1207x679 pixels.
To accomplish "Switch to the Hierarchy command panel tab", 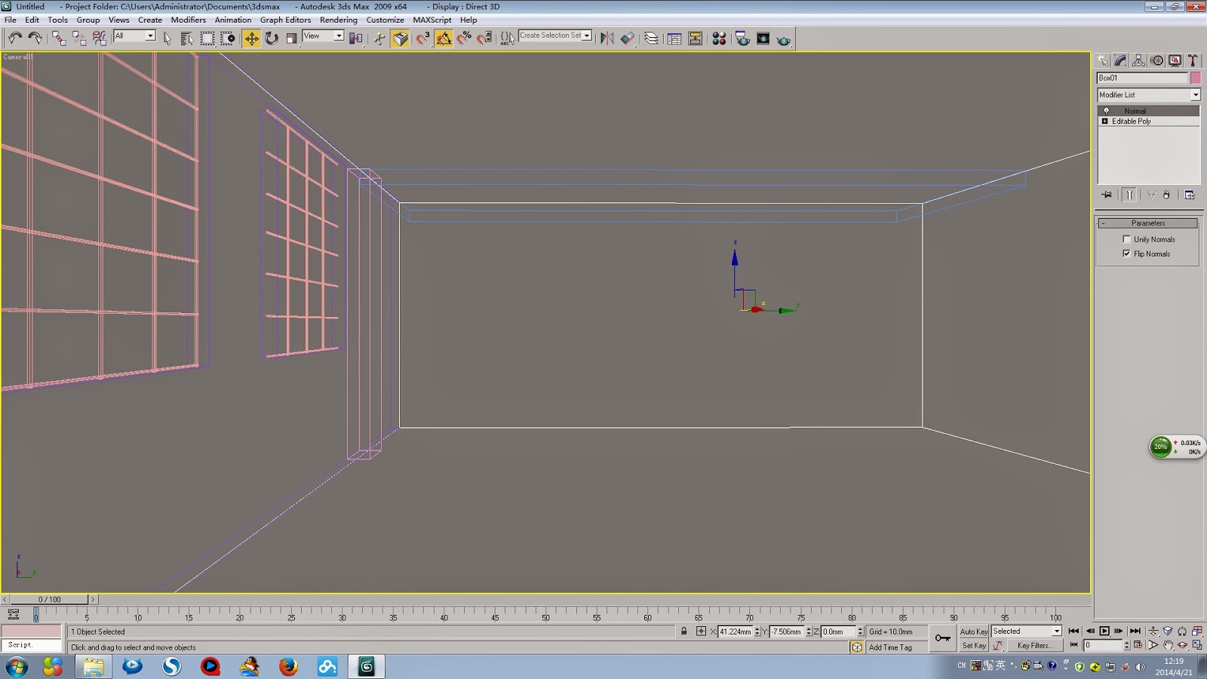I will coord(1138,60).
